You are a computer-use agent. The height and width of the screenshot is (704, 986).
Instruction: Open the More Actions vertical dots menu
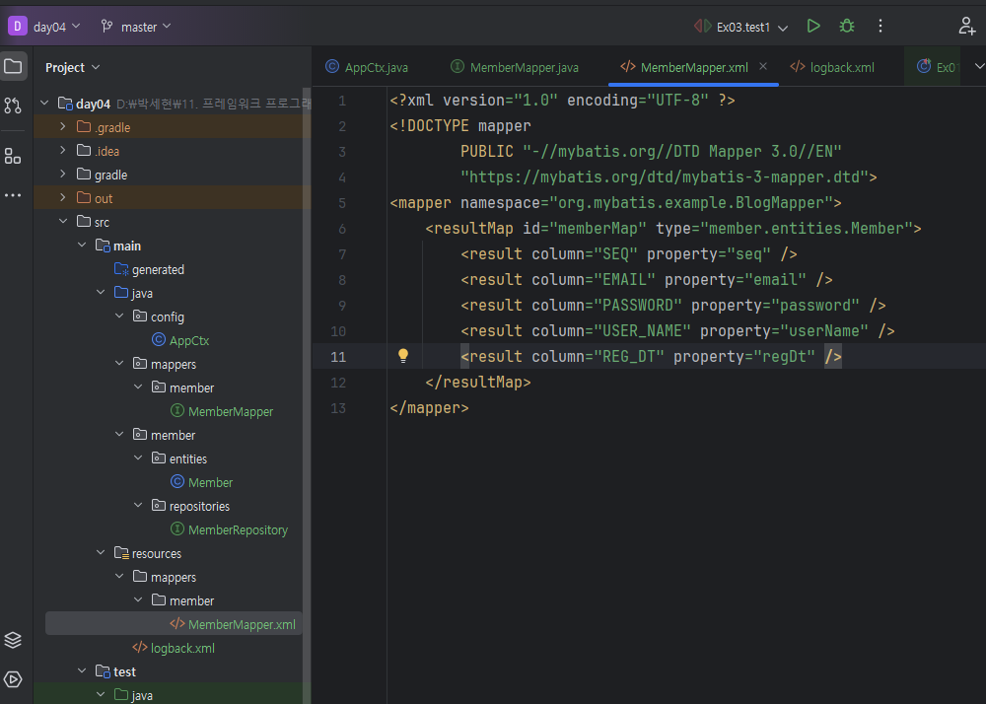880,27
